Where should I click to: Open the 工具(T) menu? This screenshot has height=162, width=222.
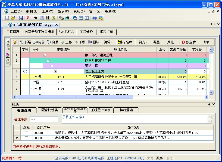point(48,11)
